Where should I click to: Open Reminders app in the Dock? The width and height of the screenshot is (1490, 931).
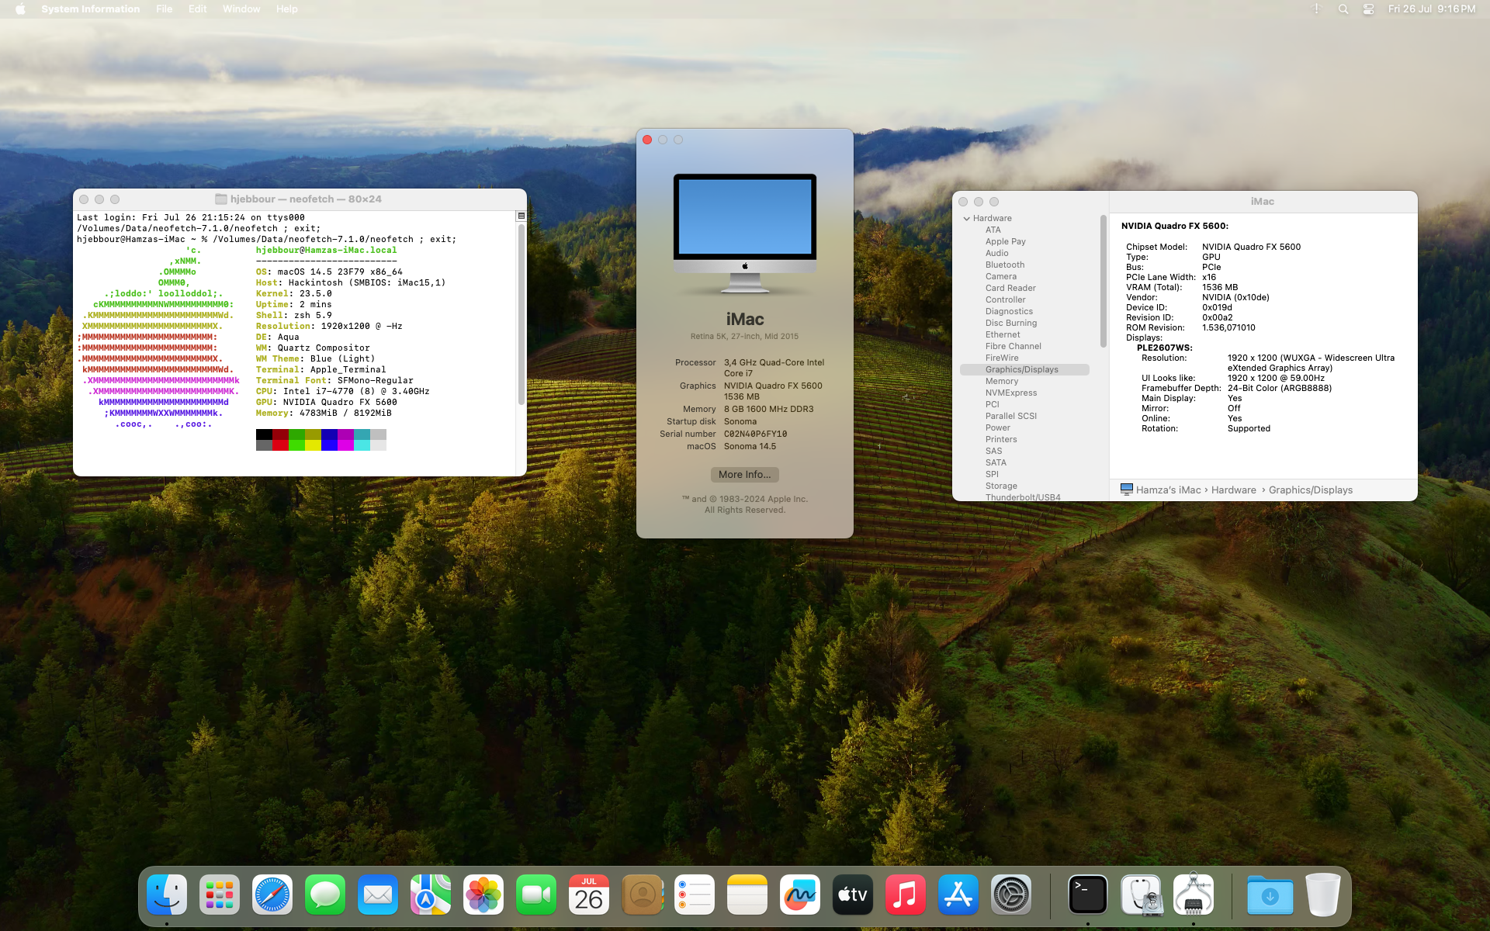pyautogui.click(x=695, y=895)
